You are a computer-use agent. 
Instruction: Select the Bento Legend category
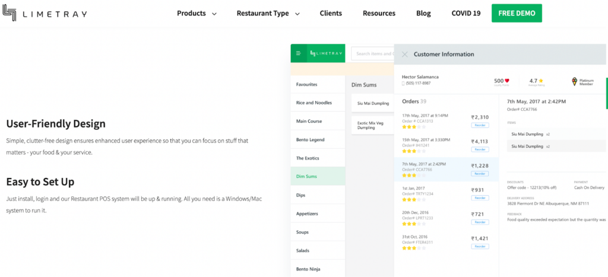coord(318,139)
